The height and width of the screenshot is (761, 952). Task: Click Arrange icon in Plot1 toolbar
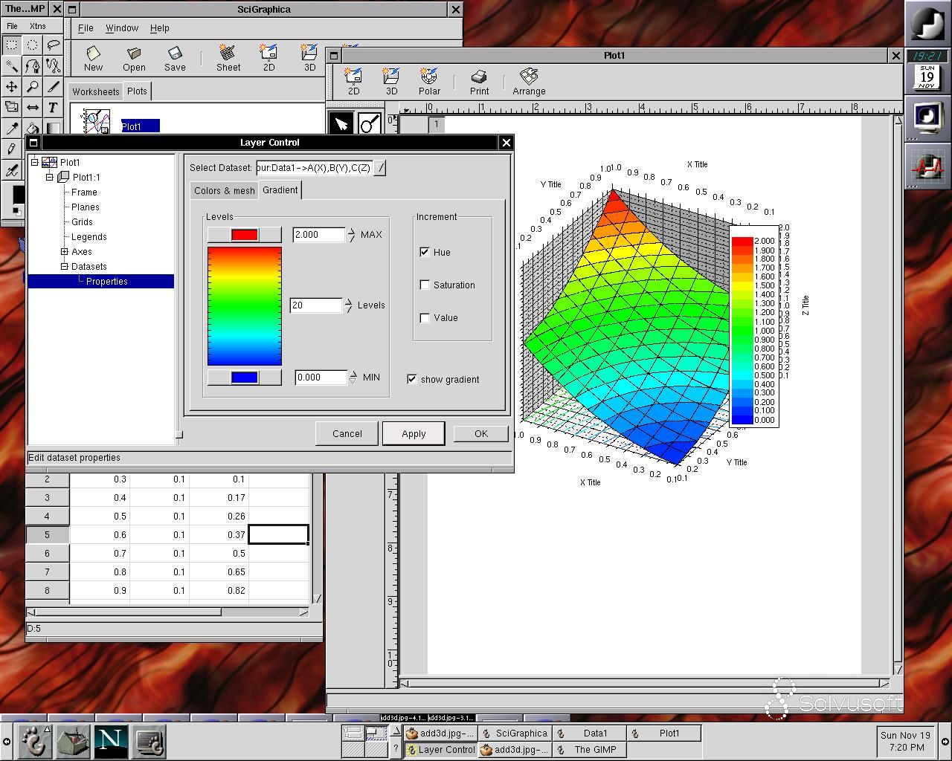[x=529, y=82]
